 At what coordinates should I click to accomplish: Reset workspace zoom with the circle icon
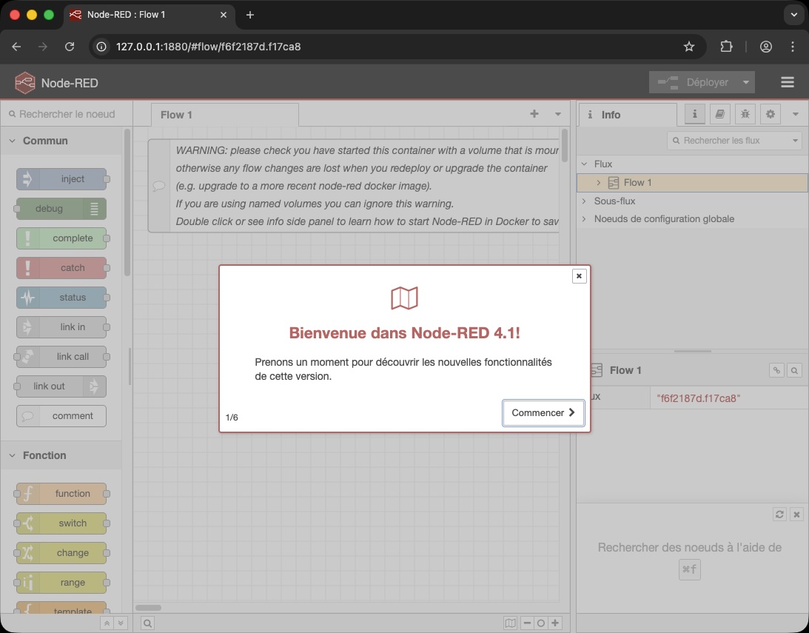pyautogui.click(x=540, y=623)
